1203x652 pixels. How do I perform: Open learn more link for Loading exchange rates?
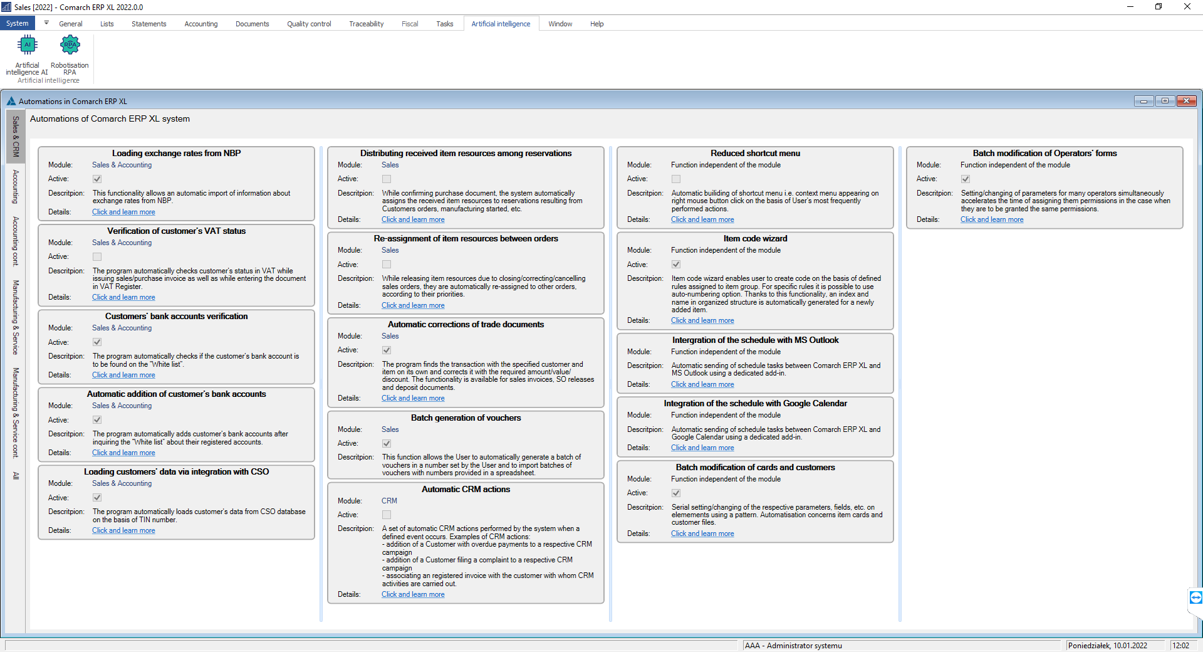(123, 212)
